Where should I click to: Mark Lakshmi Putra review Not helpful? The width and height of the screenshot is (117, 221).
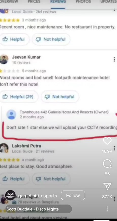pyautogui.click(x=51, y=179)
